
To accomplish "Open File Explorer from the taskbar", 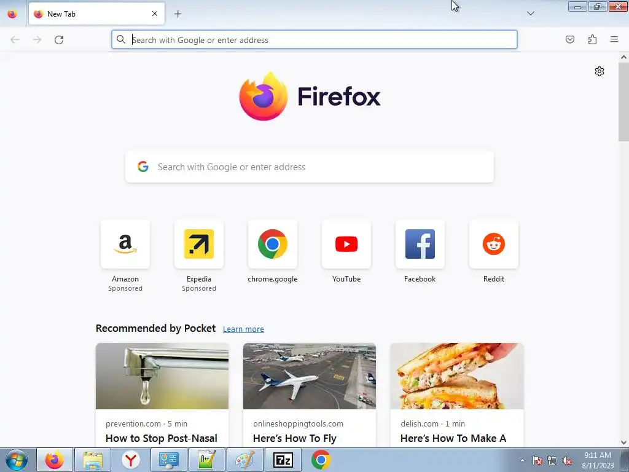I will click(93, 460).
